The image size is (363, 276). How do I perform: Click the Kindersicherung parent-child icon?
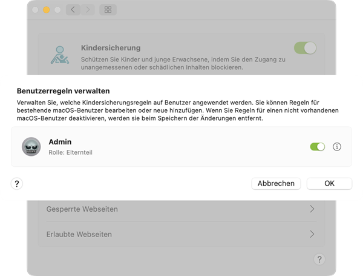coord(60,55)
